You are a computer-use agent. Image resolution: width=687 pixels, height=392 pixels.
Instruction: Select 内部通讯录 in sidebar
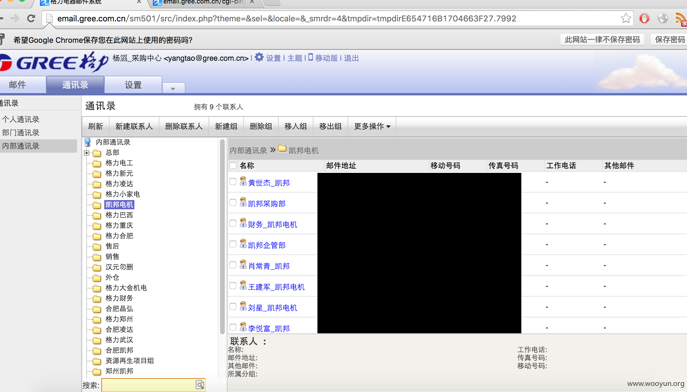point(38,146)
